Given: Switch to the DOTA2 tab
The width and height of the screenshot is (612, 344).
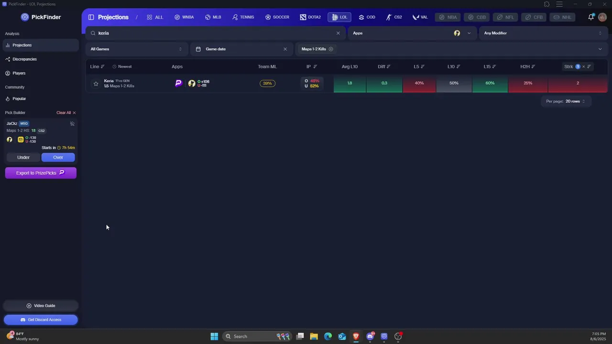Looking at the screenshot, I should point(310,17).
